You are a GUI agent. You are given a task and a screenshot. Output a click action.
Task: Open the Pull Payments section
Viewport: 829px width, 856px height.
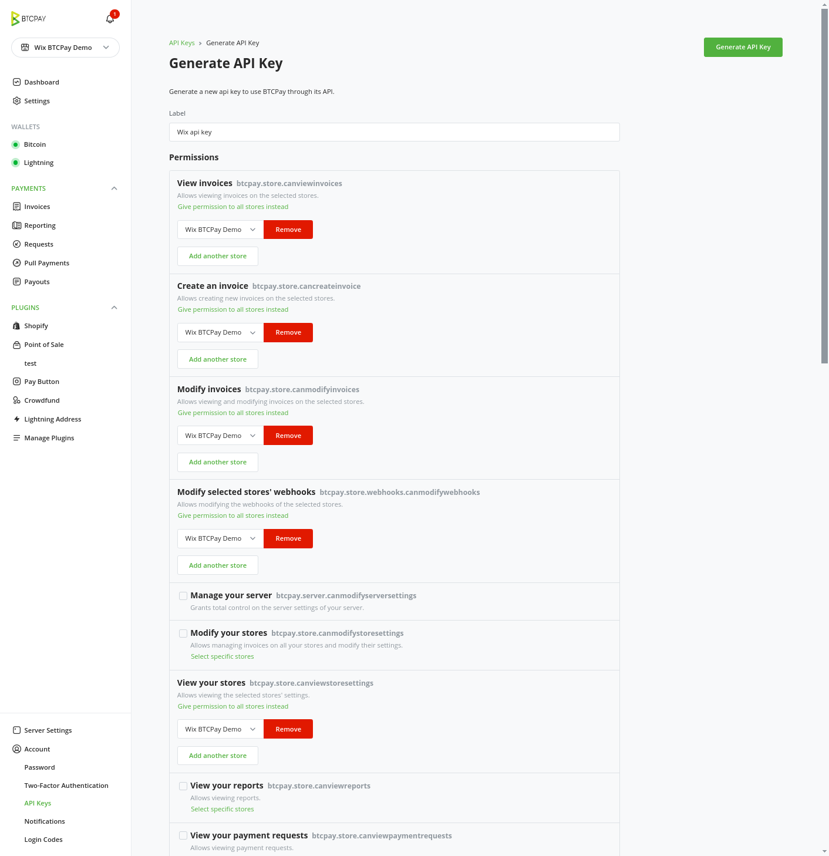[46, 262]
